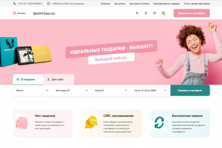Click the clock working hours icon
Screen dimensions: 222x148
click(48, 3)
